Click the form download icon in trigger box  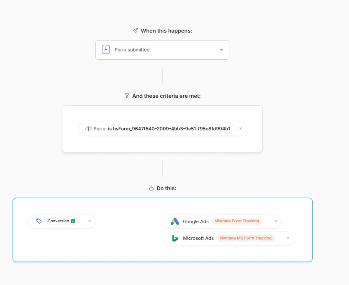point(106,49)
